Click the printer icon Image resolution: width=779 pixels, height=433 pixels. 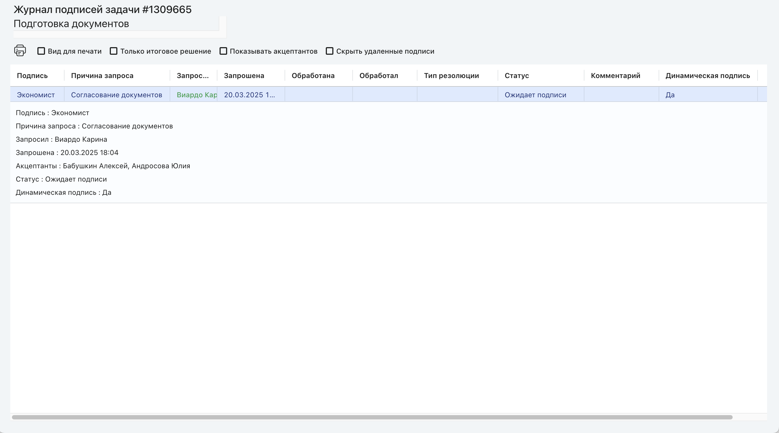(20, 50)
